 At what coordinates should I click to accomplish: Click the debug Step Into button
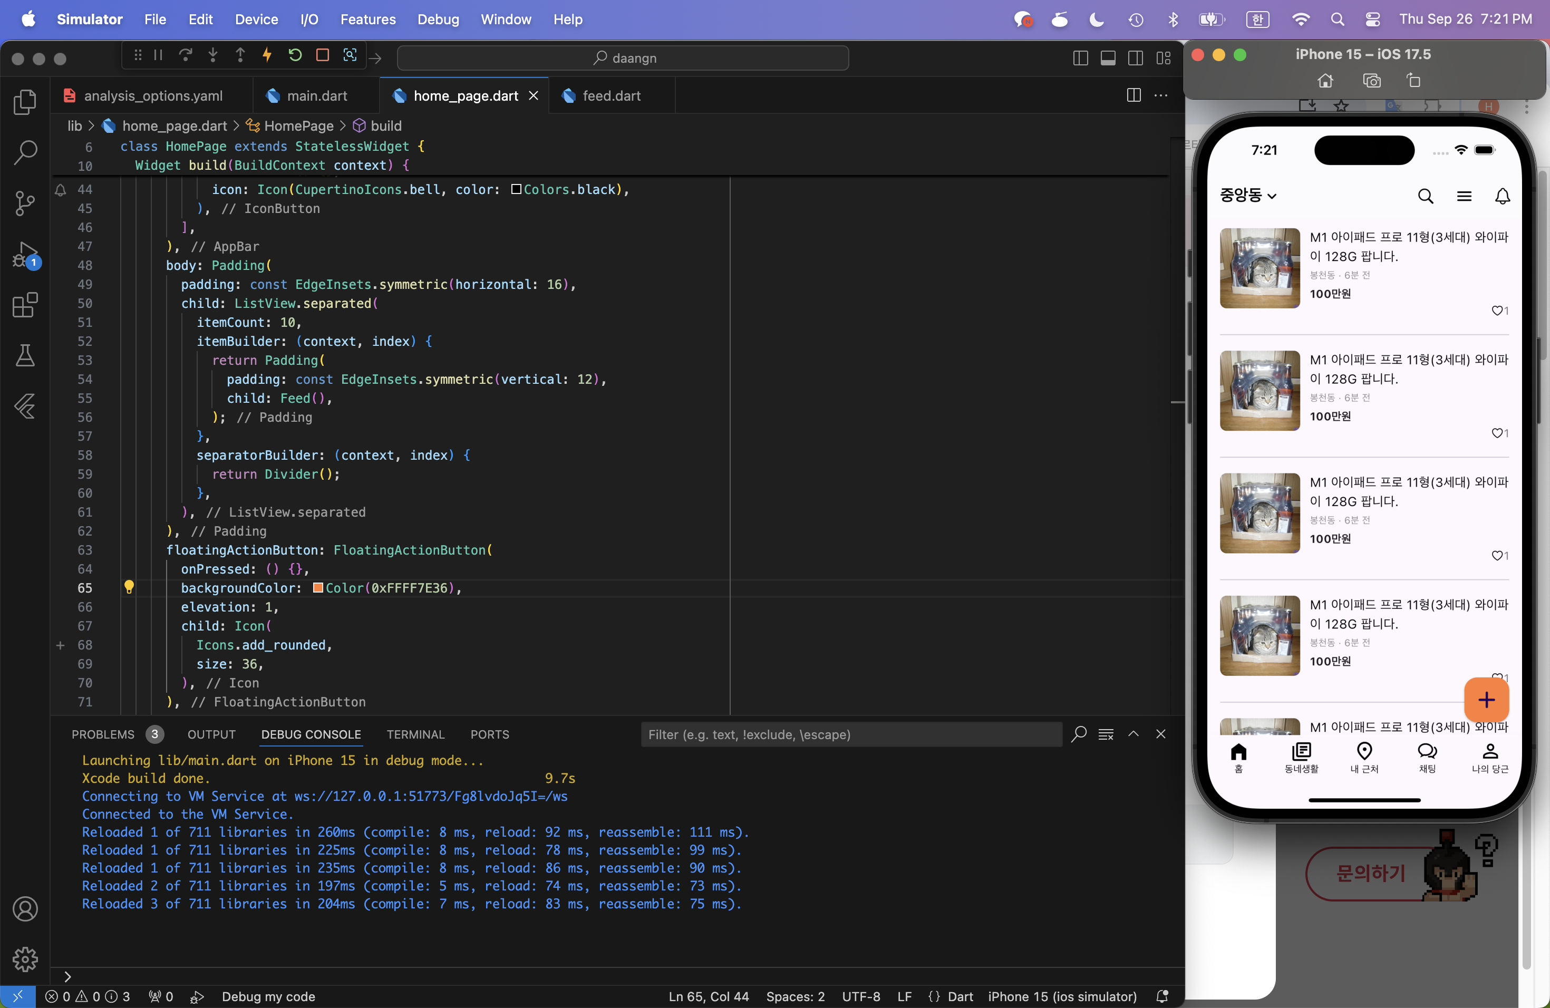coord(213,55)
